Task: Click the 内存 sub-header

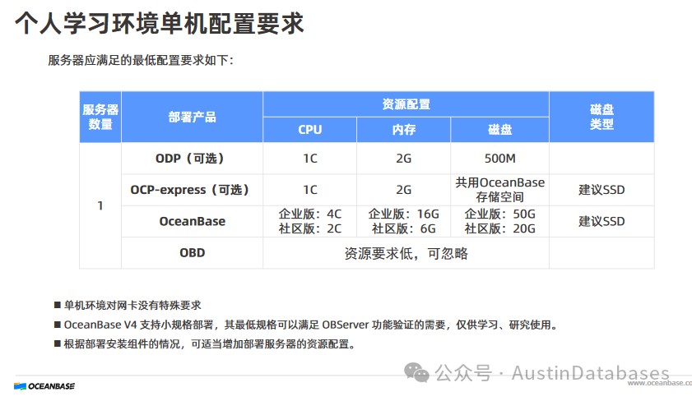Action: click(x=403, y=130)
